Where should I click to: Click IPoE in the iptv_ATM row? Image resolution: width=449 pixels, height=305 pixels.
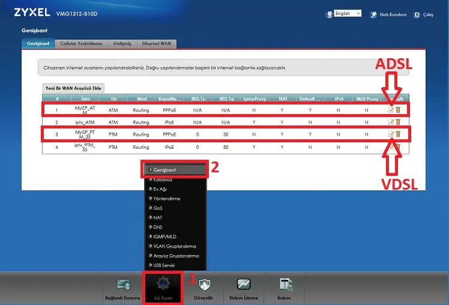[169, 122]
